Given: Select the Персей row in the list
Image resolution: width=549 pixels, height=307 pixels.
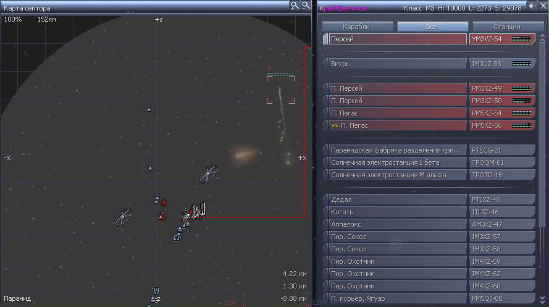Looking at the screenshot, I should [398, 39].
